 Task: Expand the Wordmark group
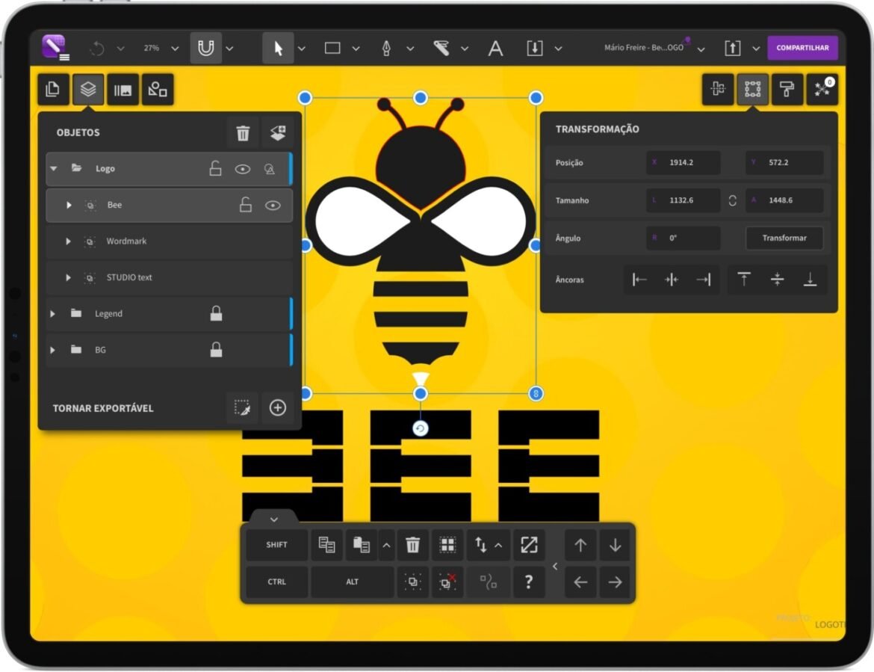tap(68, 241)
